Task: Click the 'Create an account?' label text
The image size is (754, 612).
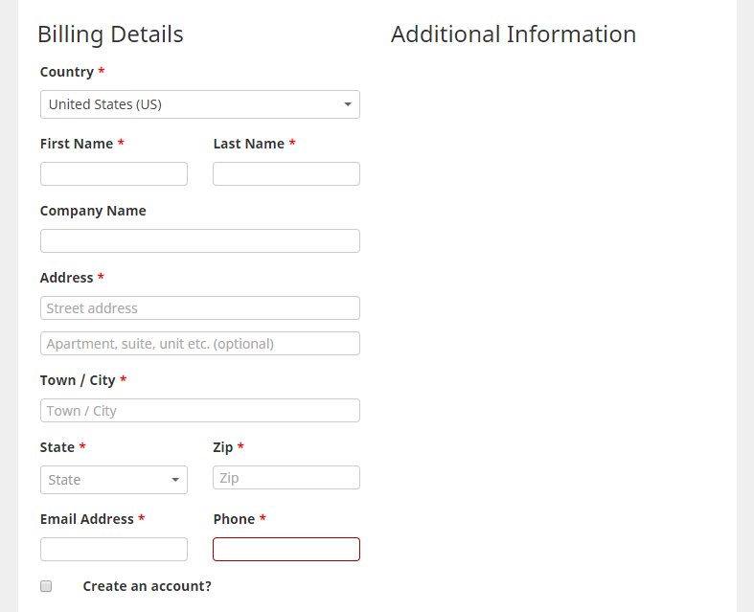Action: click(148, 586)
